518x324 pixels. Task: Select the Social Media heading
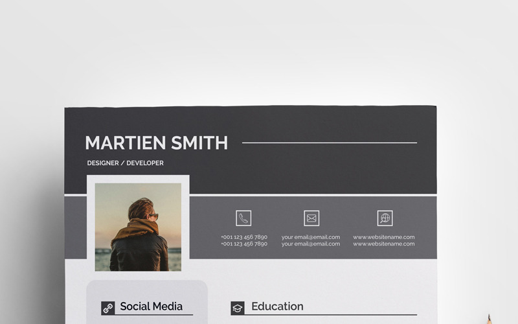coord(152,307)
